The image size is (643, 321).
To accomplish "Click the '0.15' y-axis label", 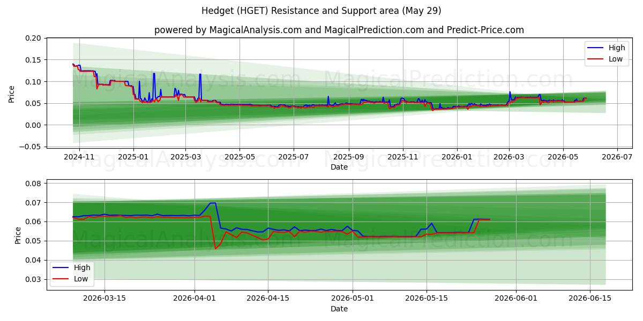I will point(33,60).
